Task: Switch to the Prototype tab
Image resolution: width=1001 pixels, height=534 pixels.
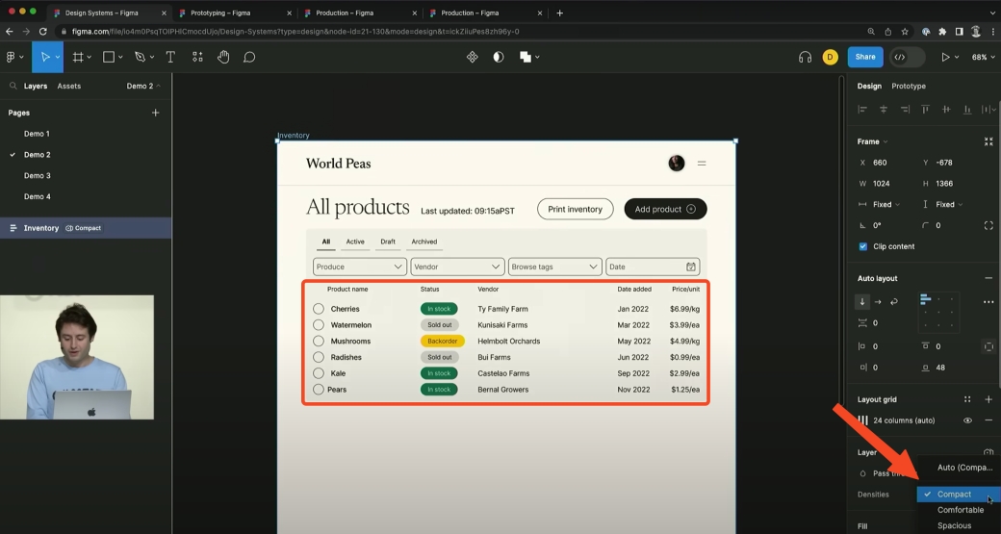Action: 909,87
